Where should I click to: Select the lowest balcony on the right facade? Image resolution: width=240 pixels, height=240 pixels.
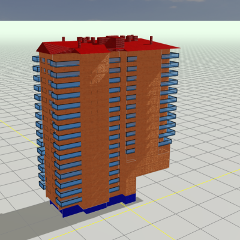coord(165,142)
